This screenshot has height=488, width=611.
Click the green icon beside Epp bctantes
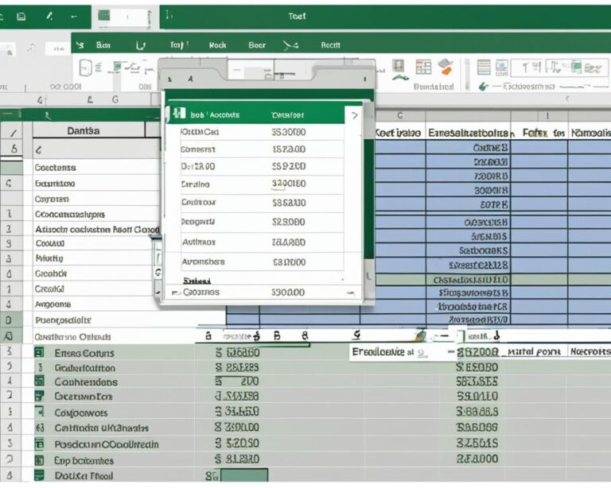tap(38, 459)
